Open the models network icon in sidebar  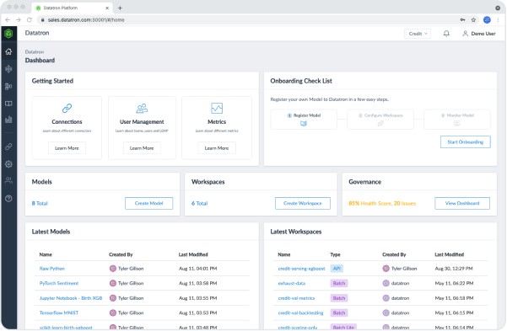point(8,69)
